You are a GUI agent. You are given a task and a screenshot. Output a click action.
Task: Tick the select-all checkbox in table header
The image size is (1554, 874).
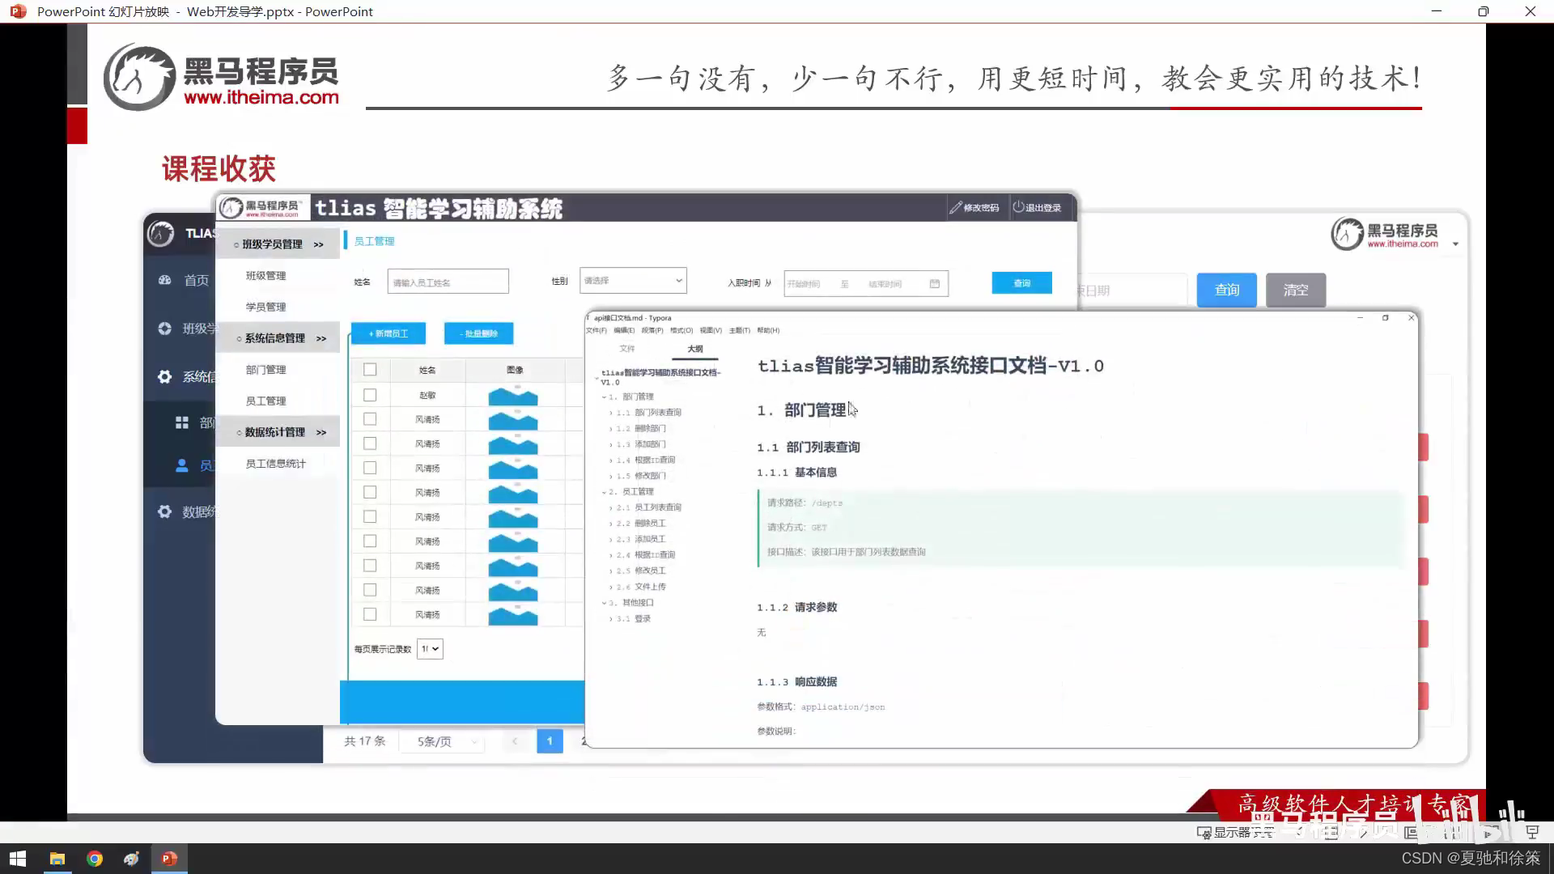click(370, 370)
